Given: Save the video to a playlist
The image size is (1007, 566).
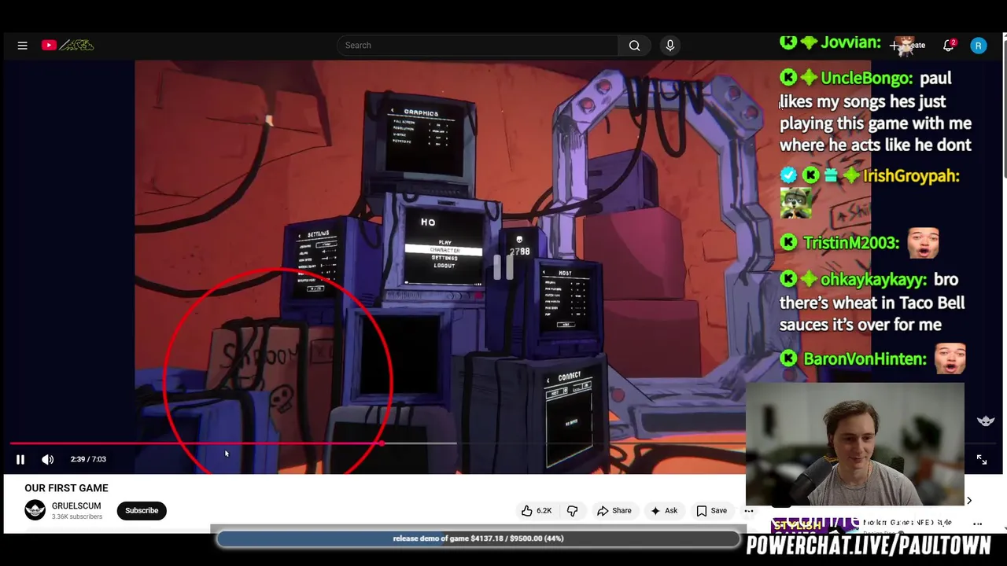Looking at the screenshot, I should pyautogui.click(x=711, y=511).
